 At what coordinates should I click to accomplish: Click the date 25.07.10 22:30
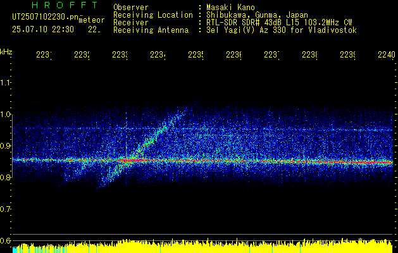click(x=43, y=30)
